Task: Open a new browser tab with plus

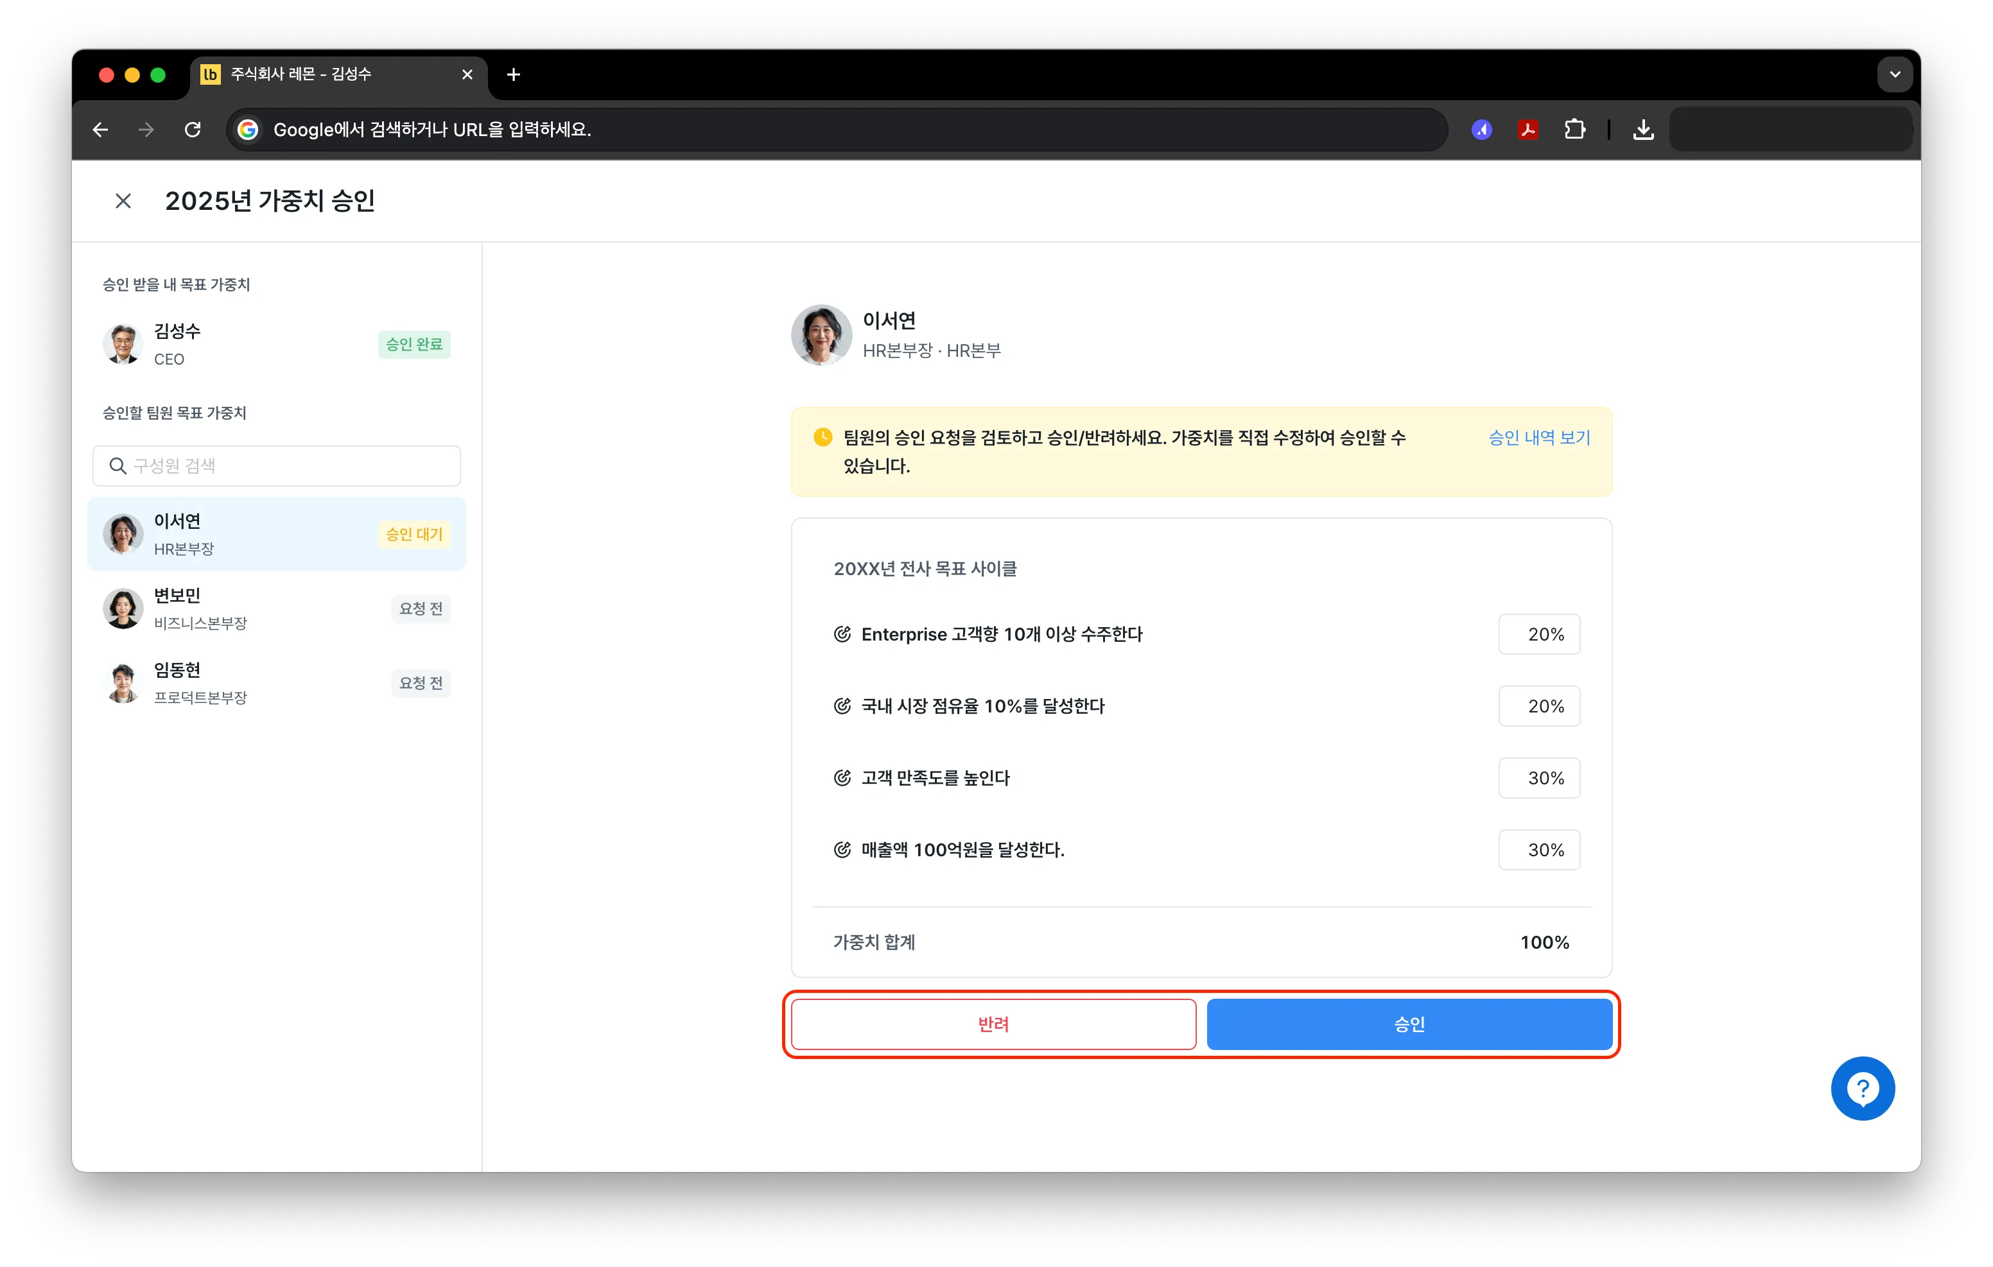Action: (513, 74)
